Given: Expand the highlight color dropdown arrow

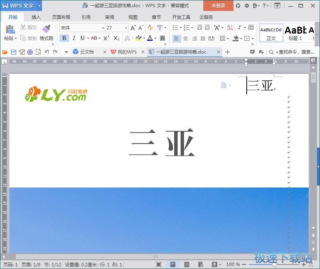Looking at the screenshot, I should click(144, 38).
